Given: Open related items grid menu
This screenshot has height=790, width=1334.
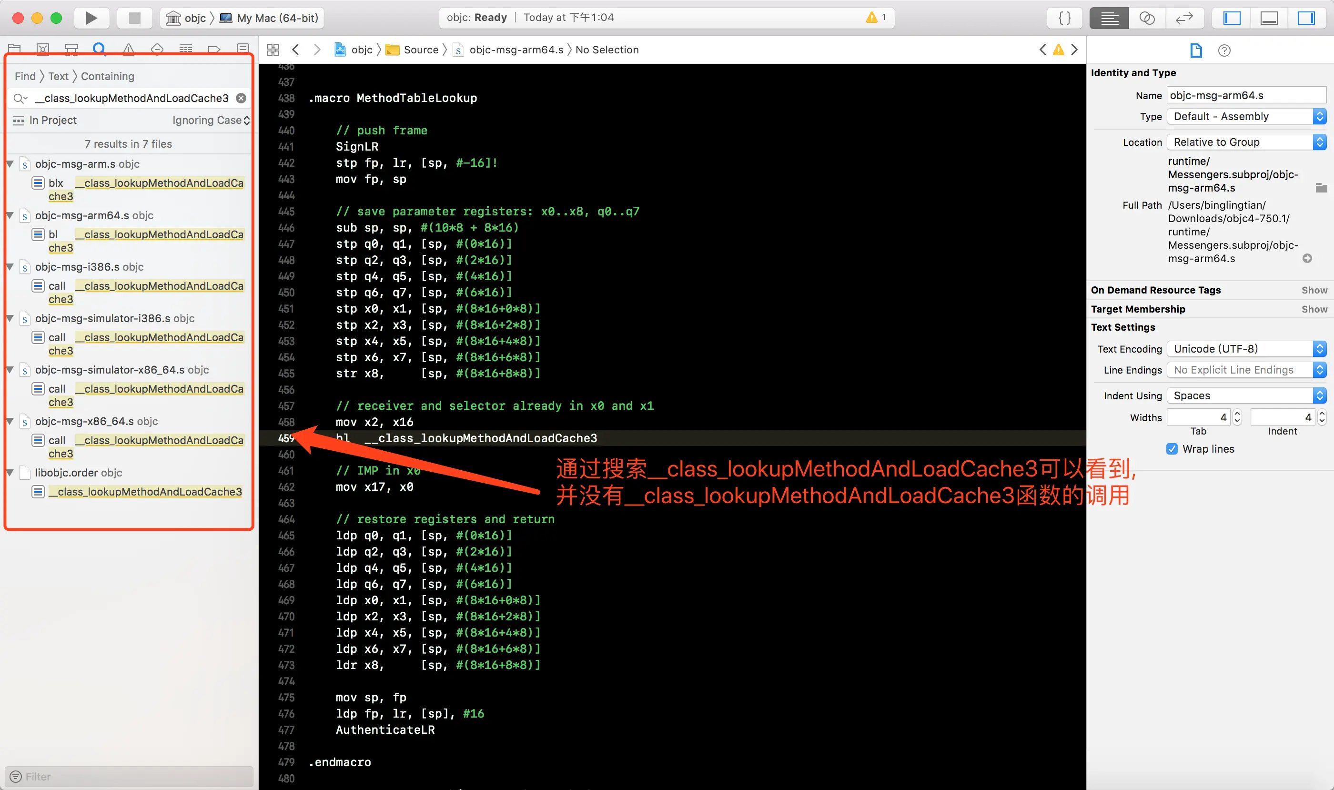Looking at the screenshot, I should click(273, 50).
